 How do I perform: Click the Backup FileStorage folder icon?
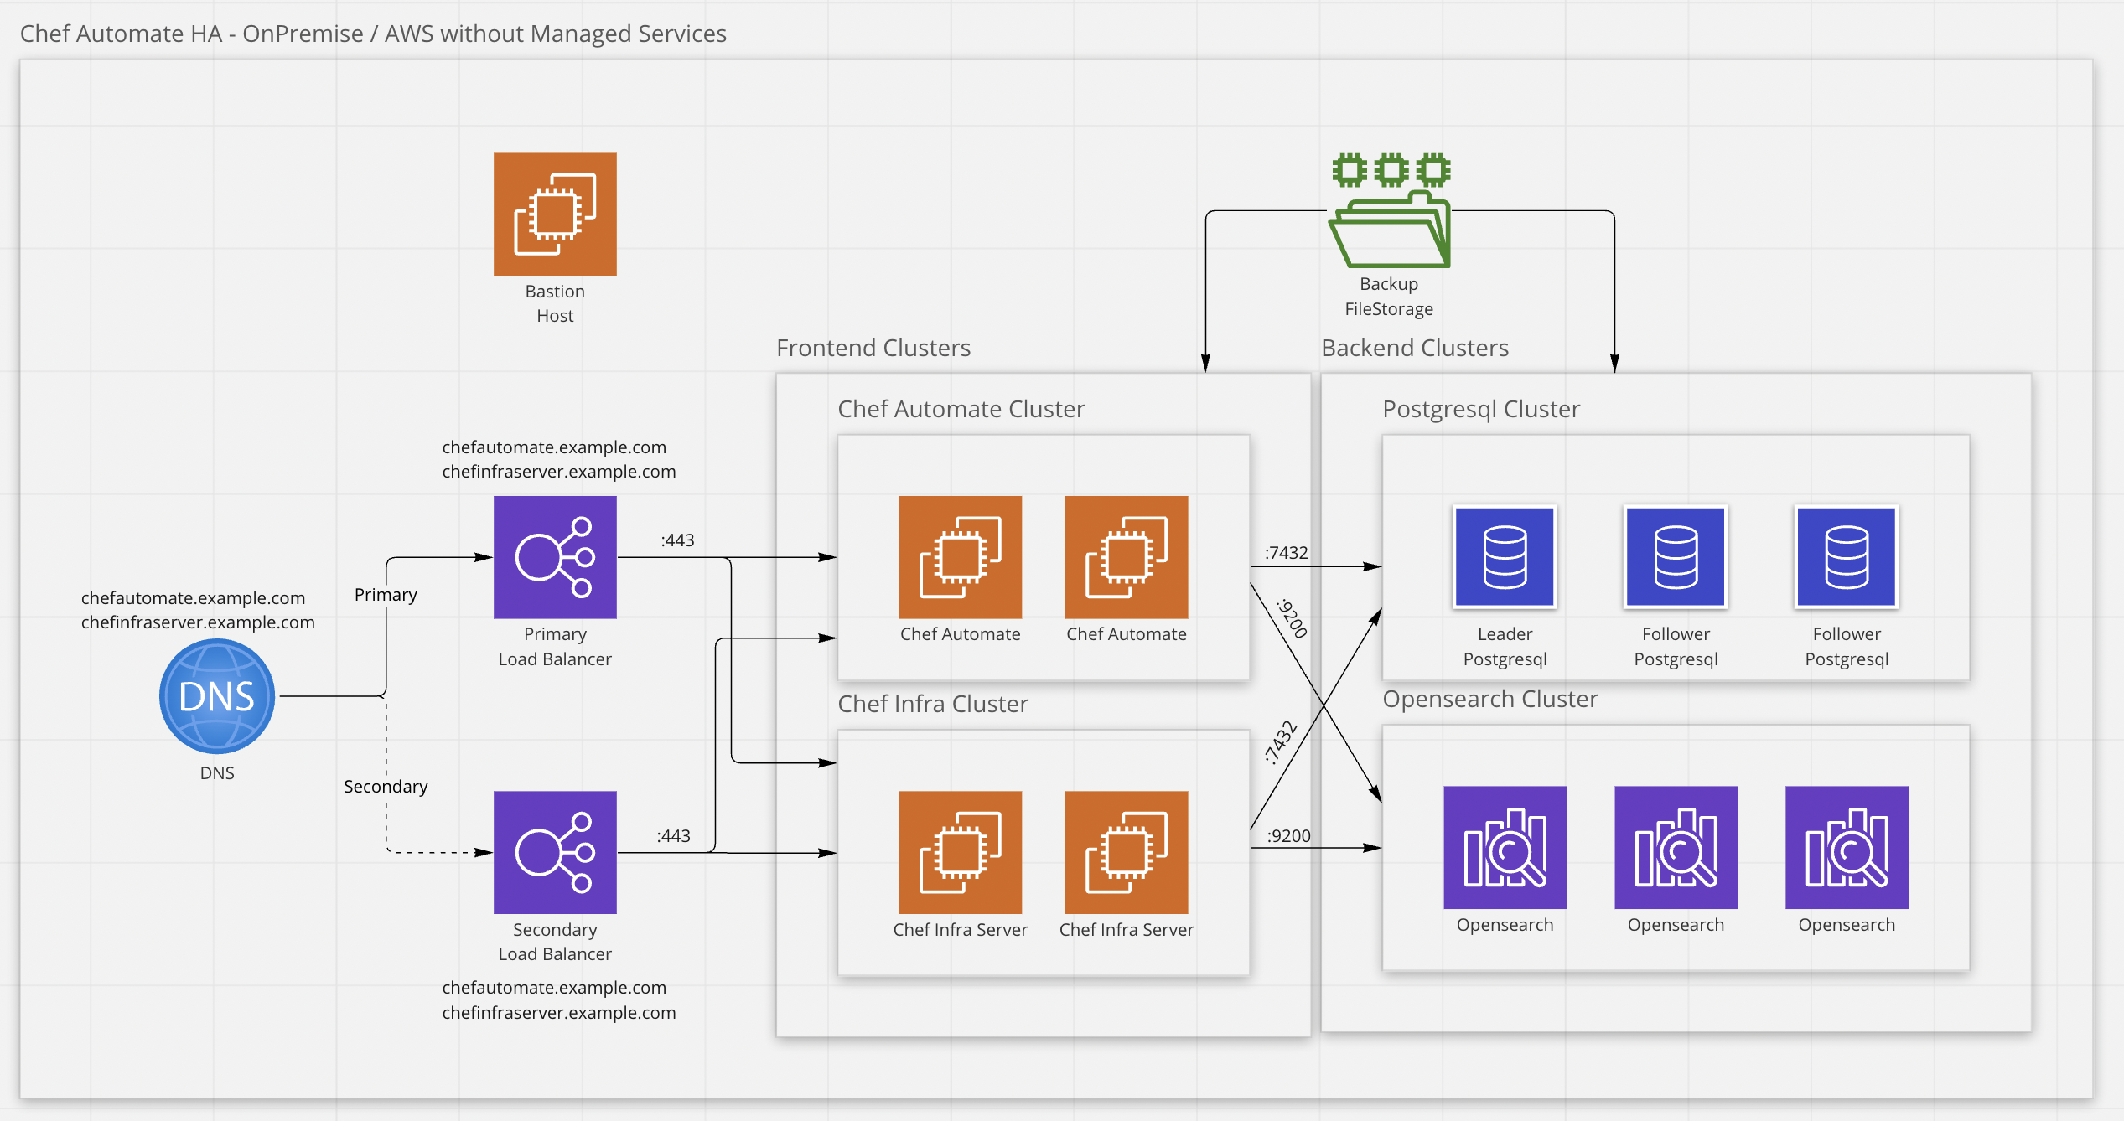click(x=1391, y=210)
